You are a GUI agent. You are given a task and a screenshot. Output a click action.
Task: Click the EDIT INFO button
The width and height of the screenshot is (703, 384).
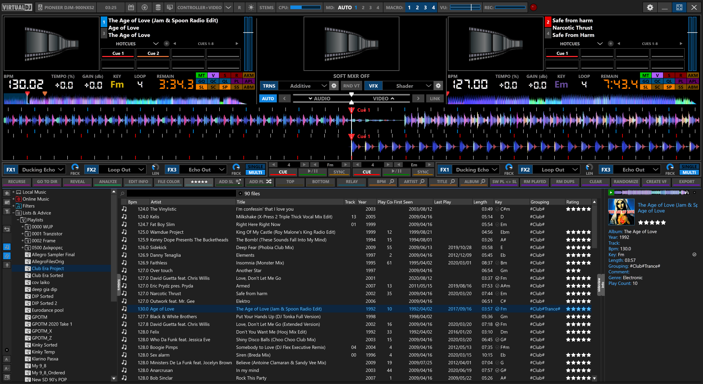point(138,182)
